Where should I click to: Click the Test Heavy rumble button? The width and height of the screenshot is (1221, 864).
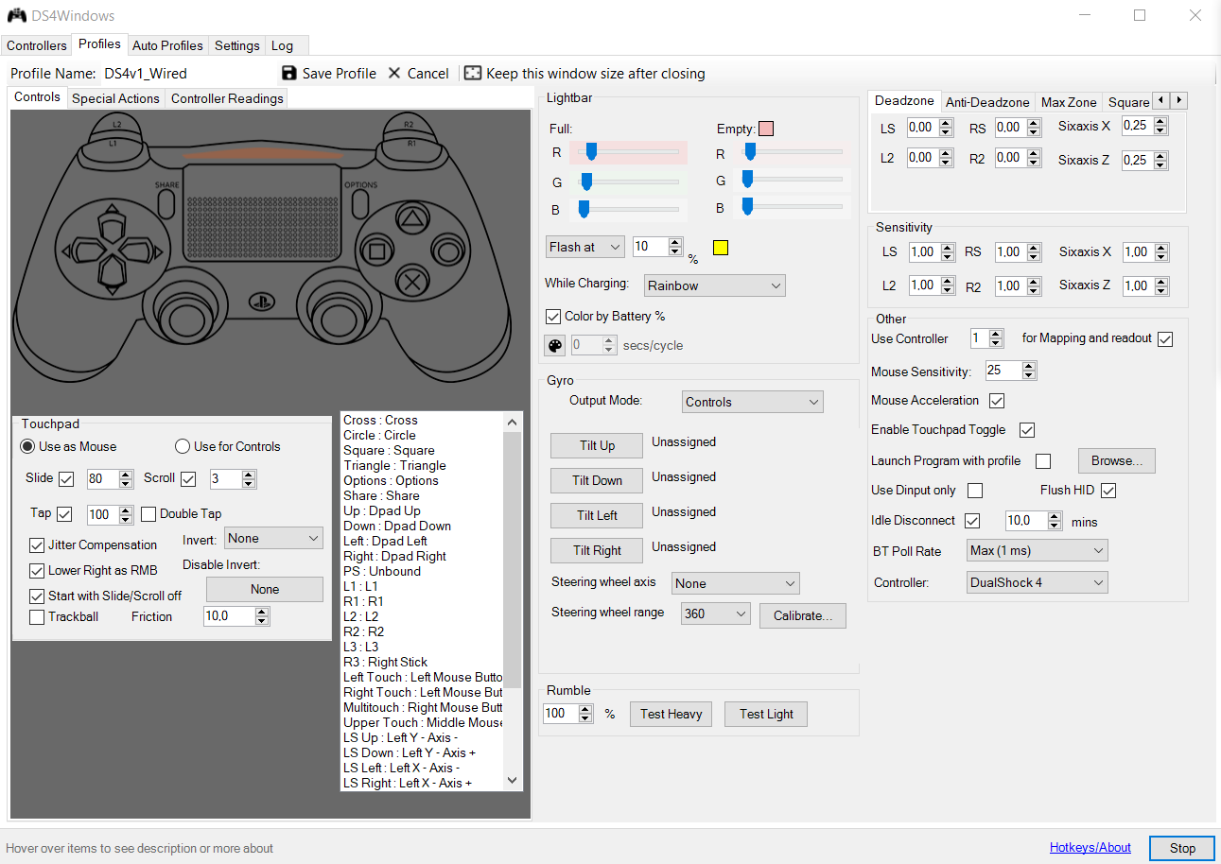671,714
